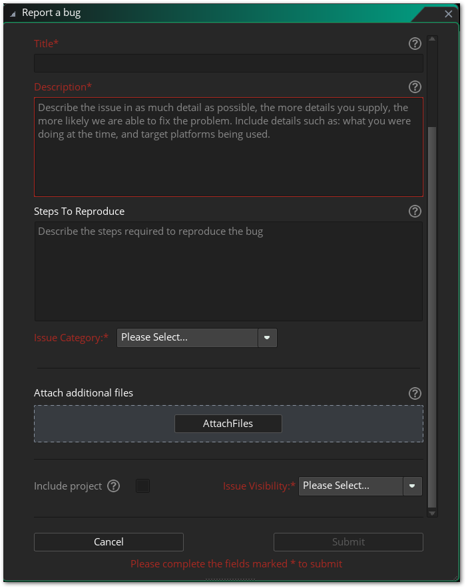Open the Issue Category dropdown
The width and height of the screenshot is (466, 588).
click(266, 338)
